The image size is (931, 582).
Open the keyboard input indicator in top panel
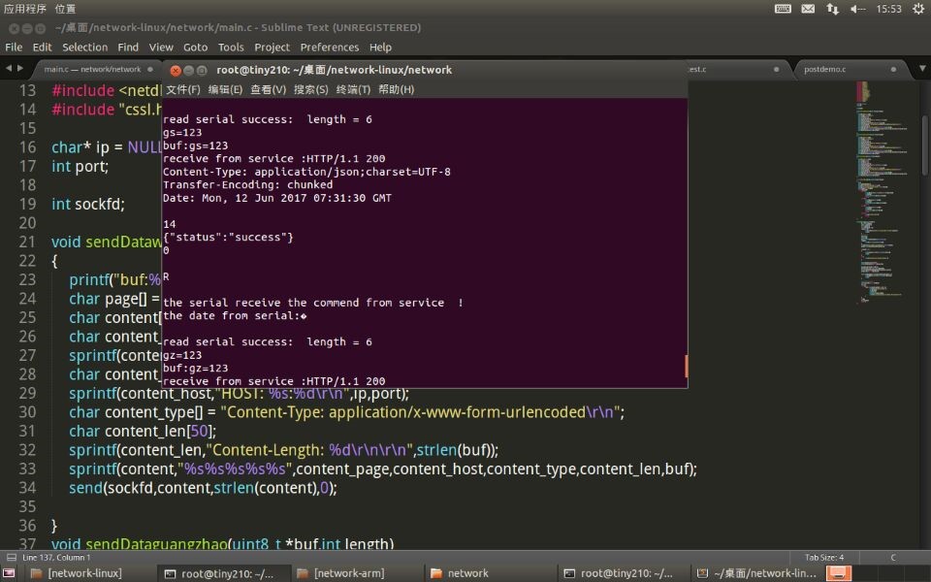pos(783,9)
